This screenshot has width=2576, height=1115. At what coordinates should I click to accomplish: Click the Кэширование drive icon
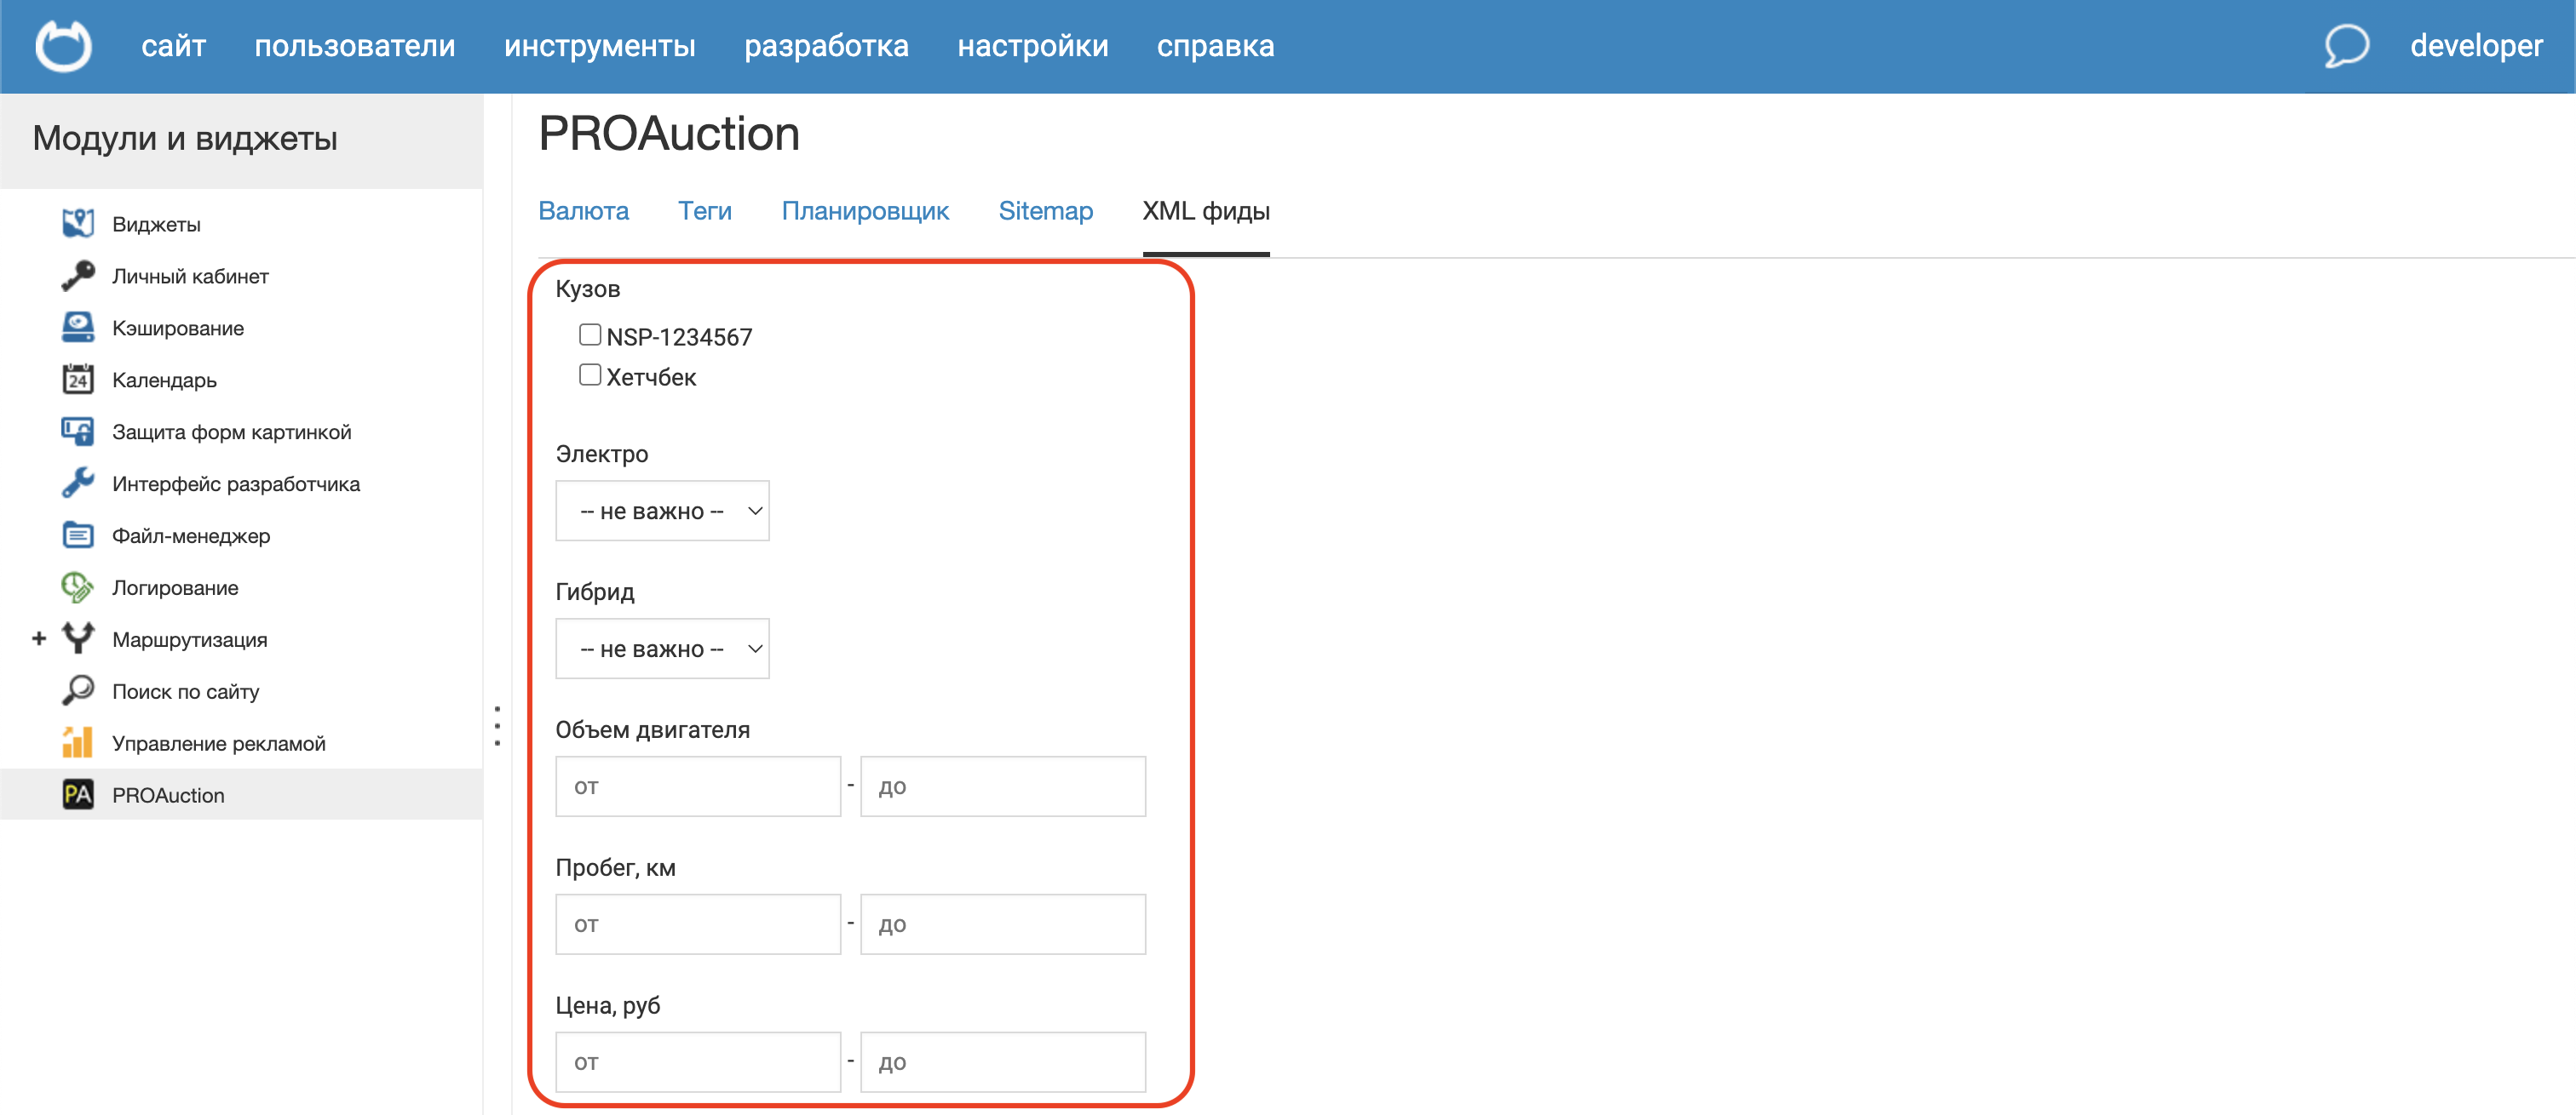pos(78,328)
